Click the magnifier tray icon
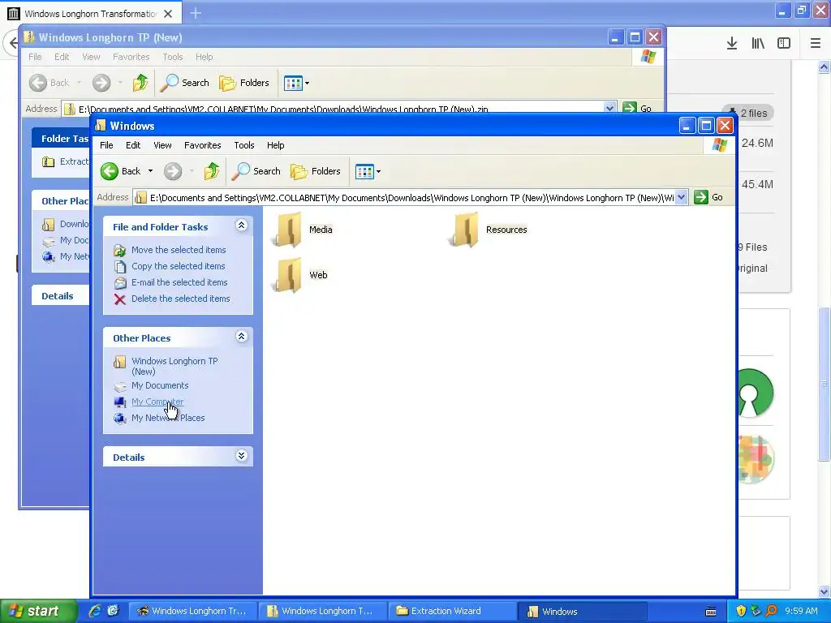 click(x=771, y=611)
